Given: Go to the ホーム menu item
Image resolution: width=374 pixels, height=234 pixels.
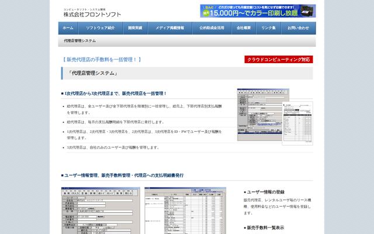Looking at the screenshot, I should [68, 28].
